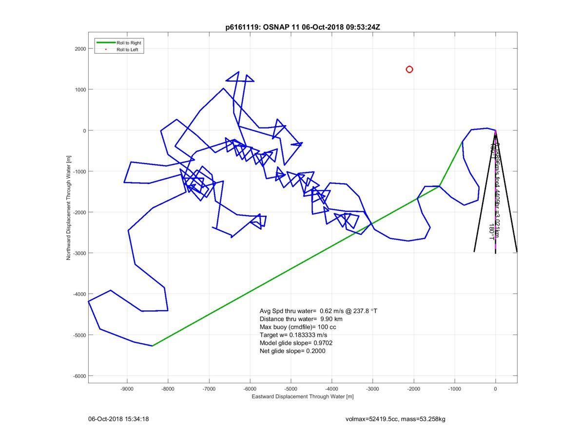Click the red dot sample in legend

point(105,50)
